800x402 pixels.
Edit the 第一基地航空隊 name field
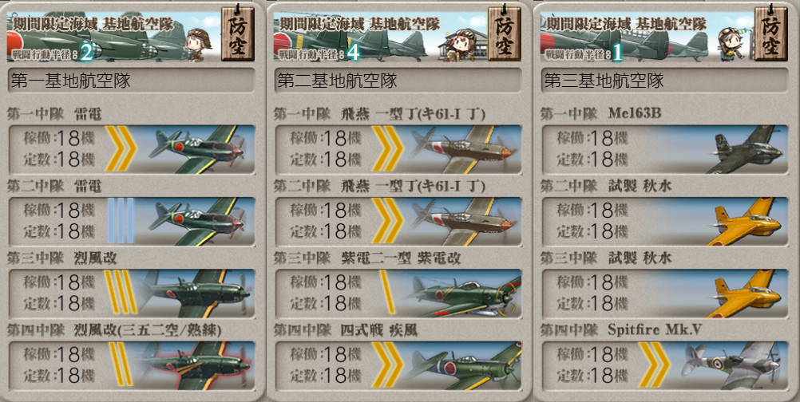(x=131, y=81)
